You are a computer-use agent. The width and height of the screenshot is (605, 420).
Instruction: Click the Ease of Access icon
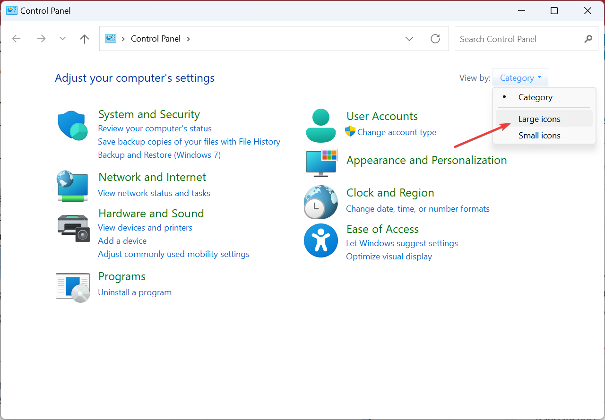pos(321,240)
